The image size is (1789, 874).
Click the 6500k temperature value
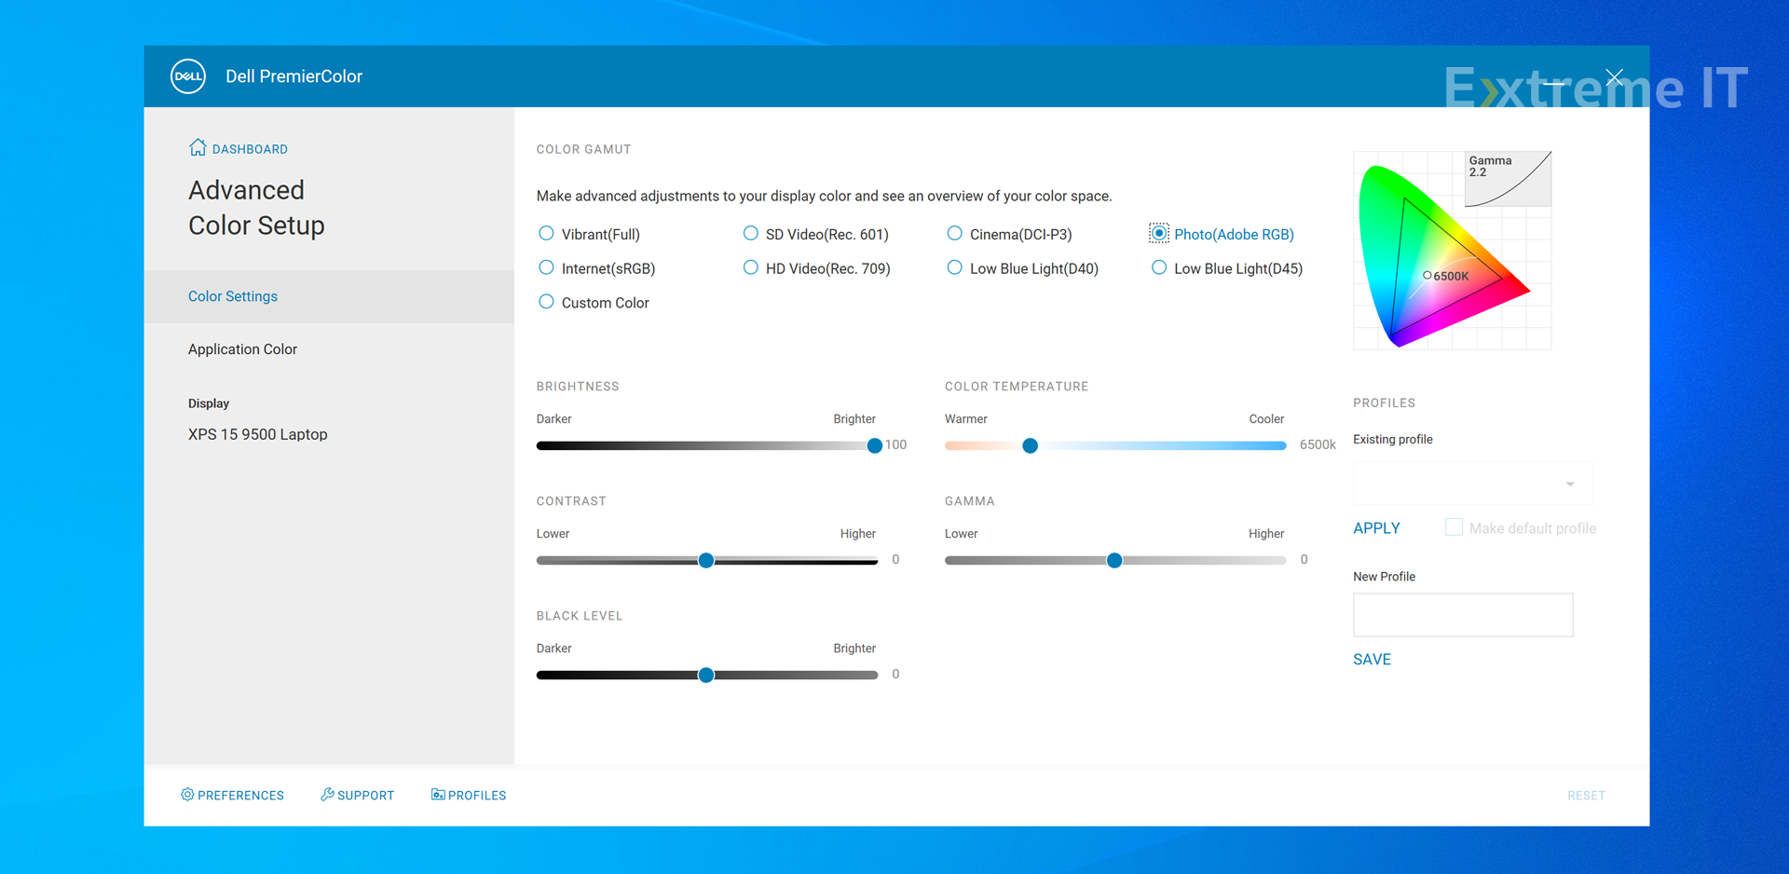pyautogui.click(x=1318, y=445)
